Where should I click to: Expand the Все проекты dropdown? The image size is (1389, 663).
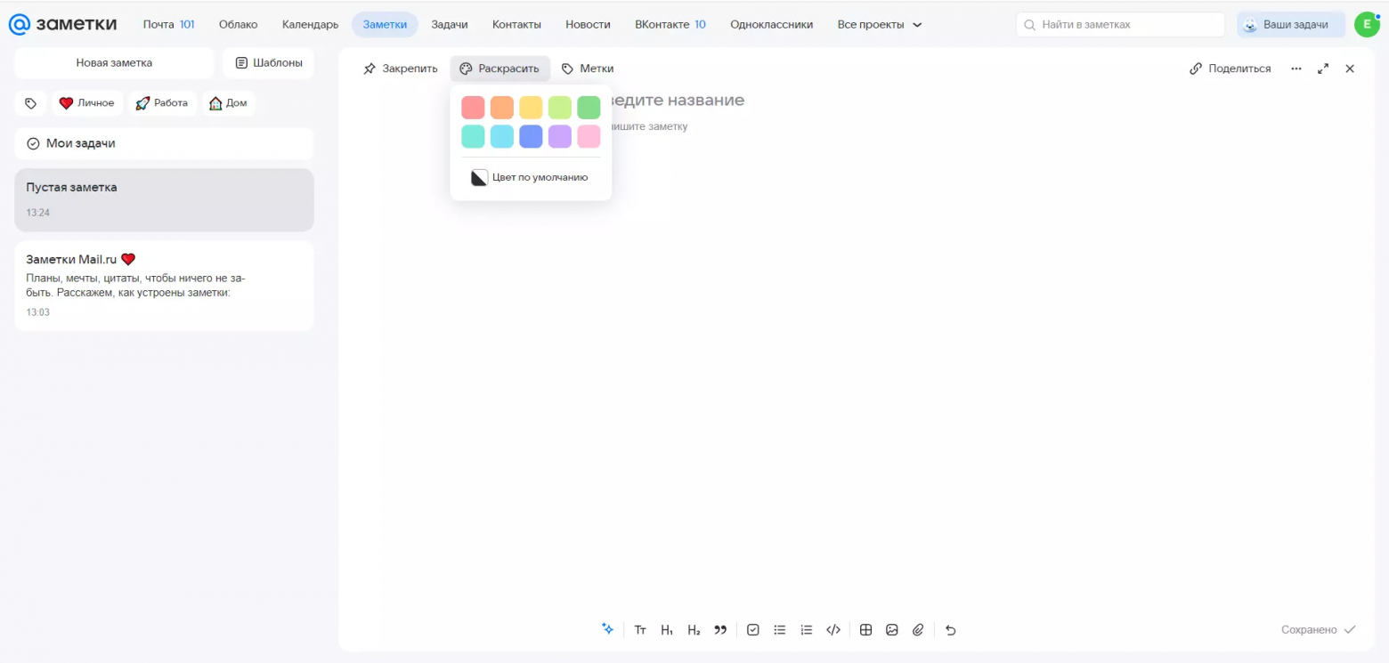pos(879,25)
